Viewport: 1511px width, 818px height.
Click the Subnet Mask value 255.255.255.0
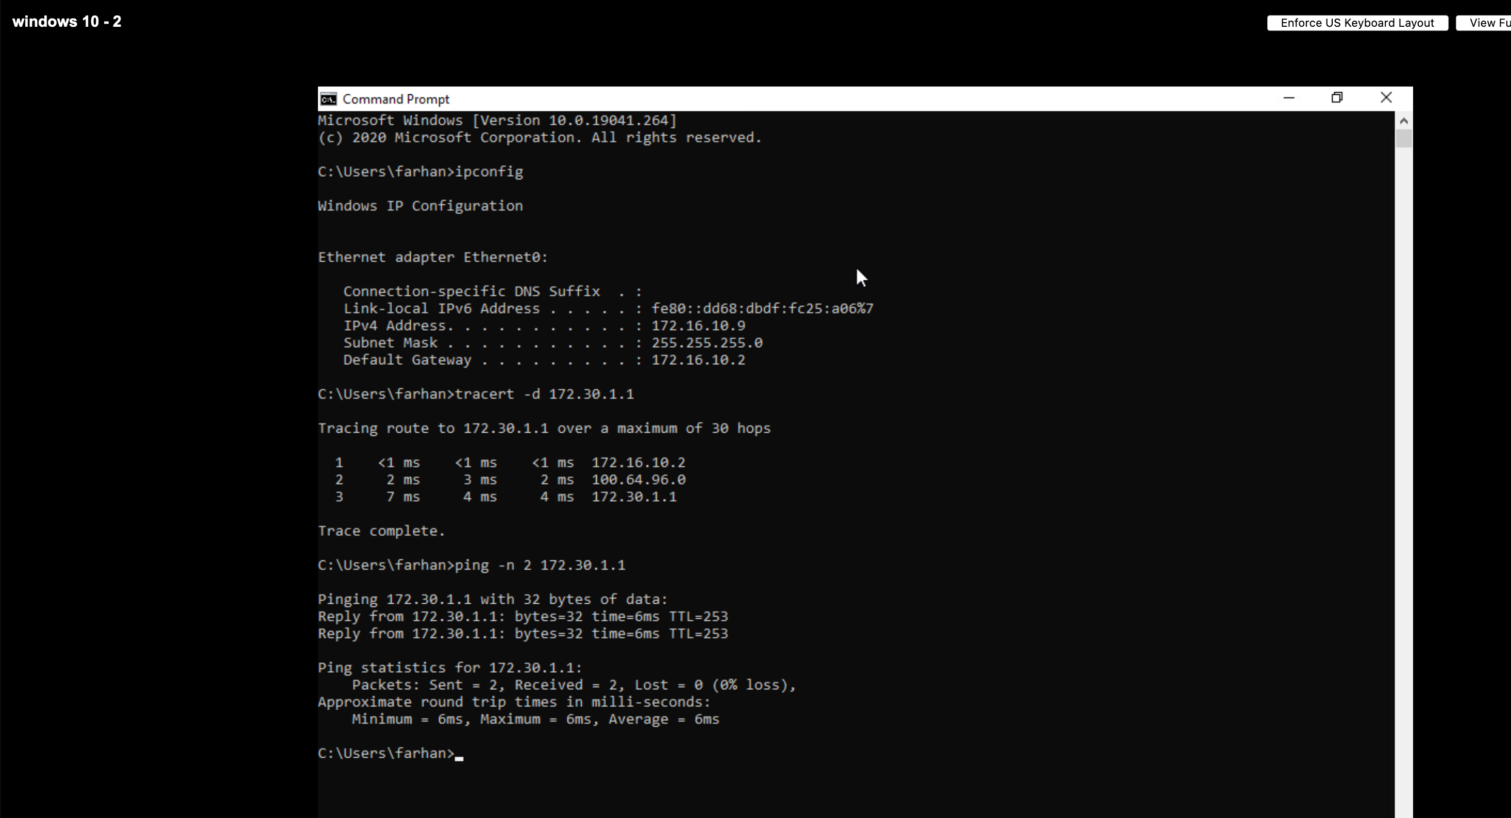[707, 343]
